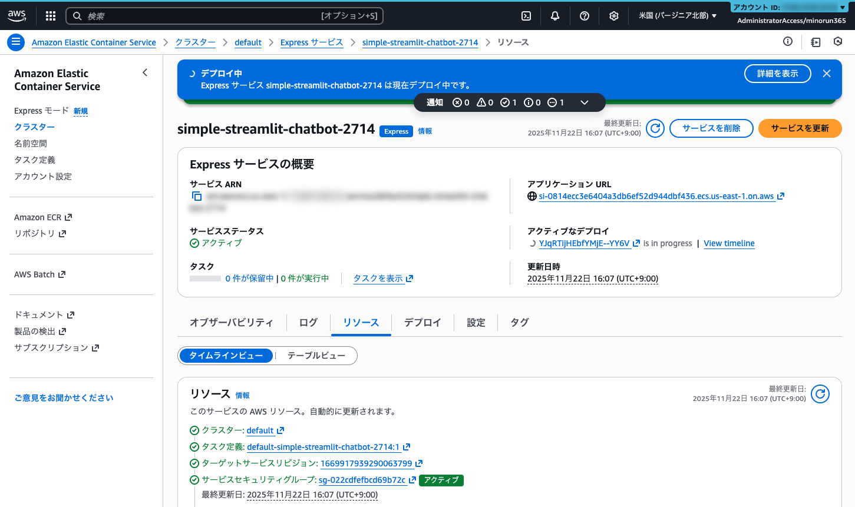Image resolution: width=855 pixels, height=507 pixels.
Task: Open the AWS services grid
Action: (x=50, y=16)
